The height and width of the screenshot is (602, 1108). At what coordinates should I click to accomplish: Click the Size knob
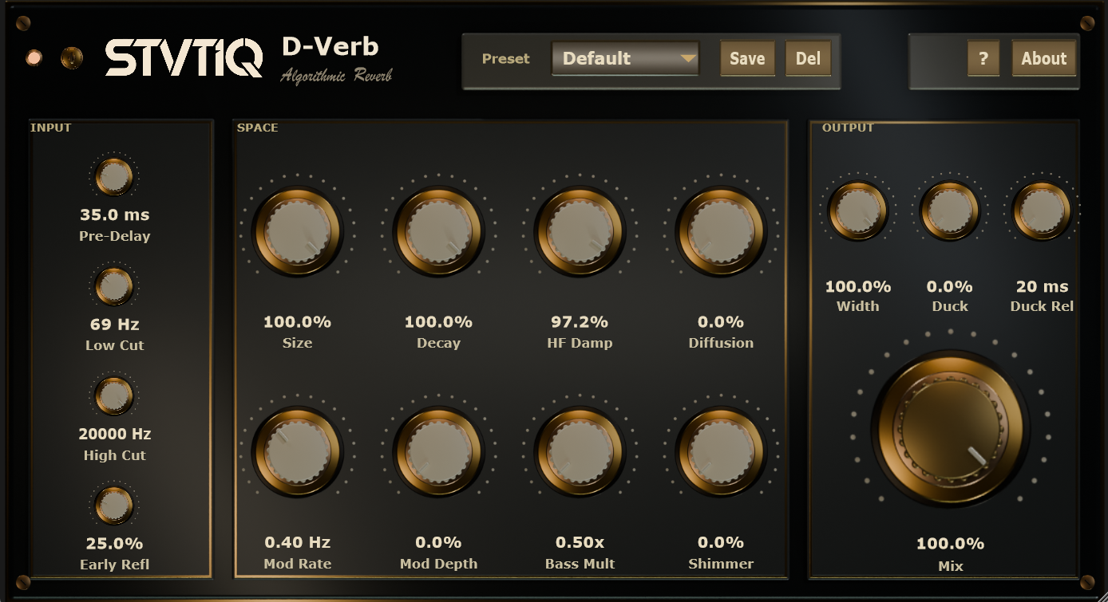297,231
